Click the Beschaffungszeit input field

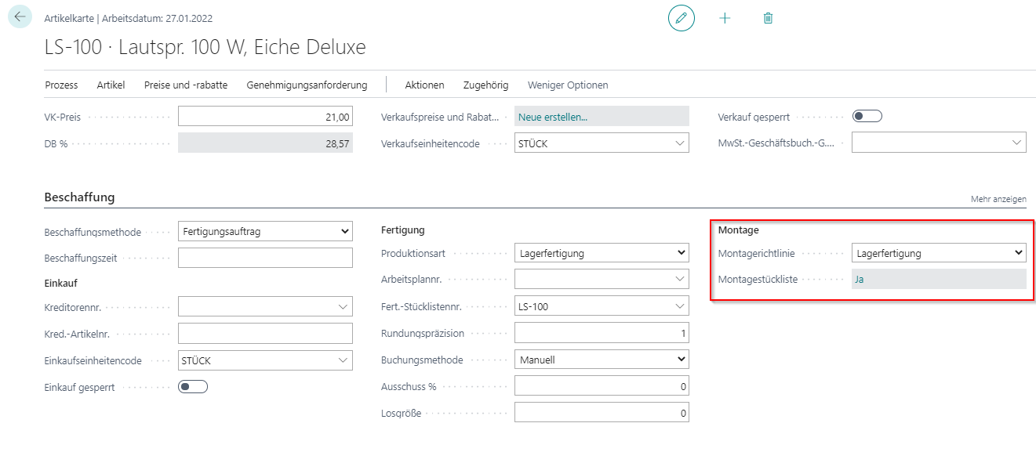coord(265,258)
